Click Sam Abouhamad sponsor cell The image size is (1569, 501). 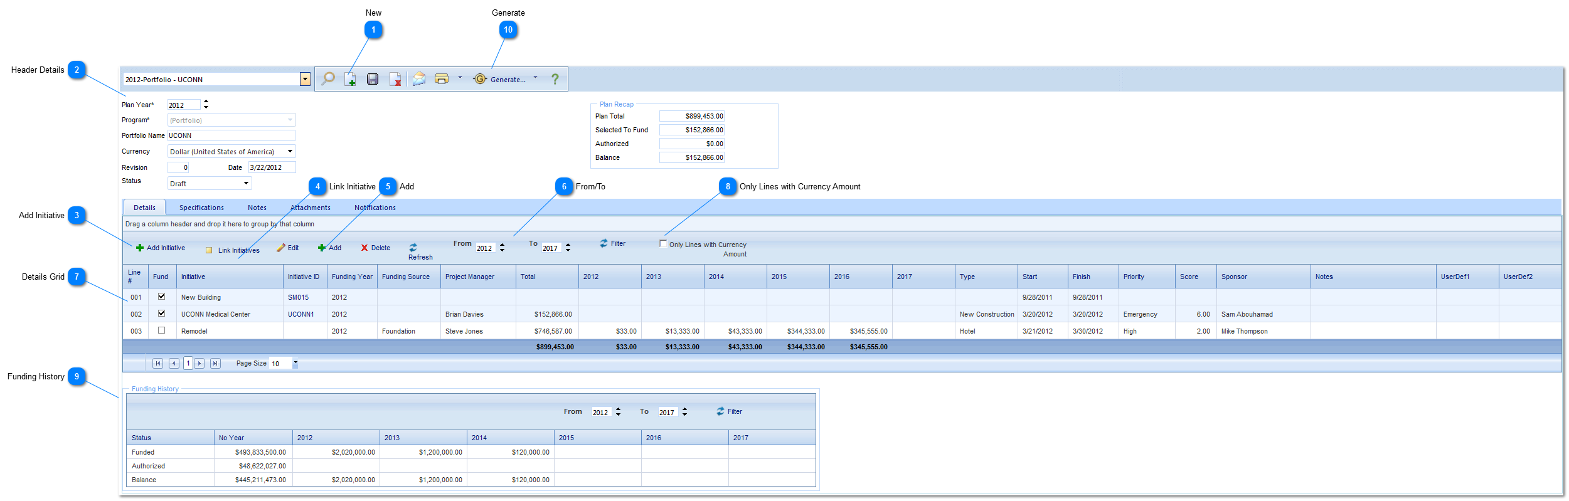[1263, 314]
